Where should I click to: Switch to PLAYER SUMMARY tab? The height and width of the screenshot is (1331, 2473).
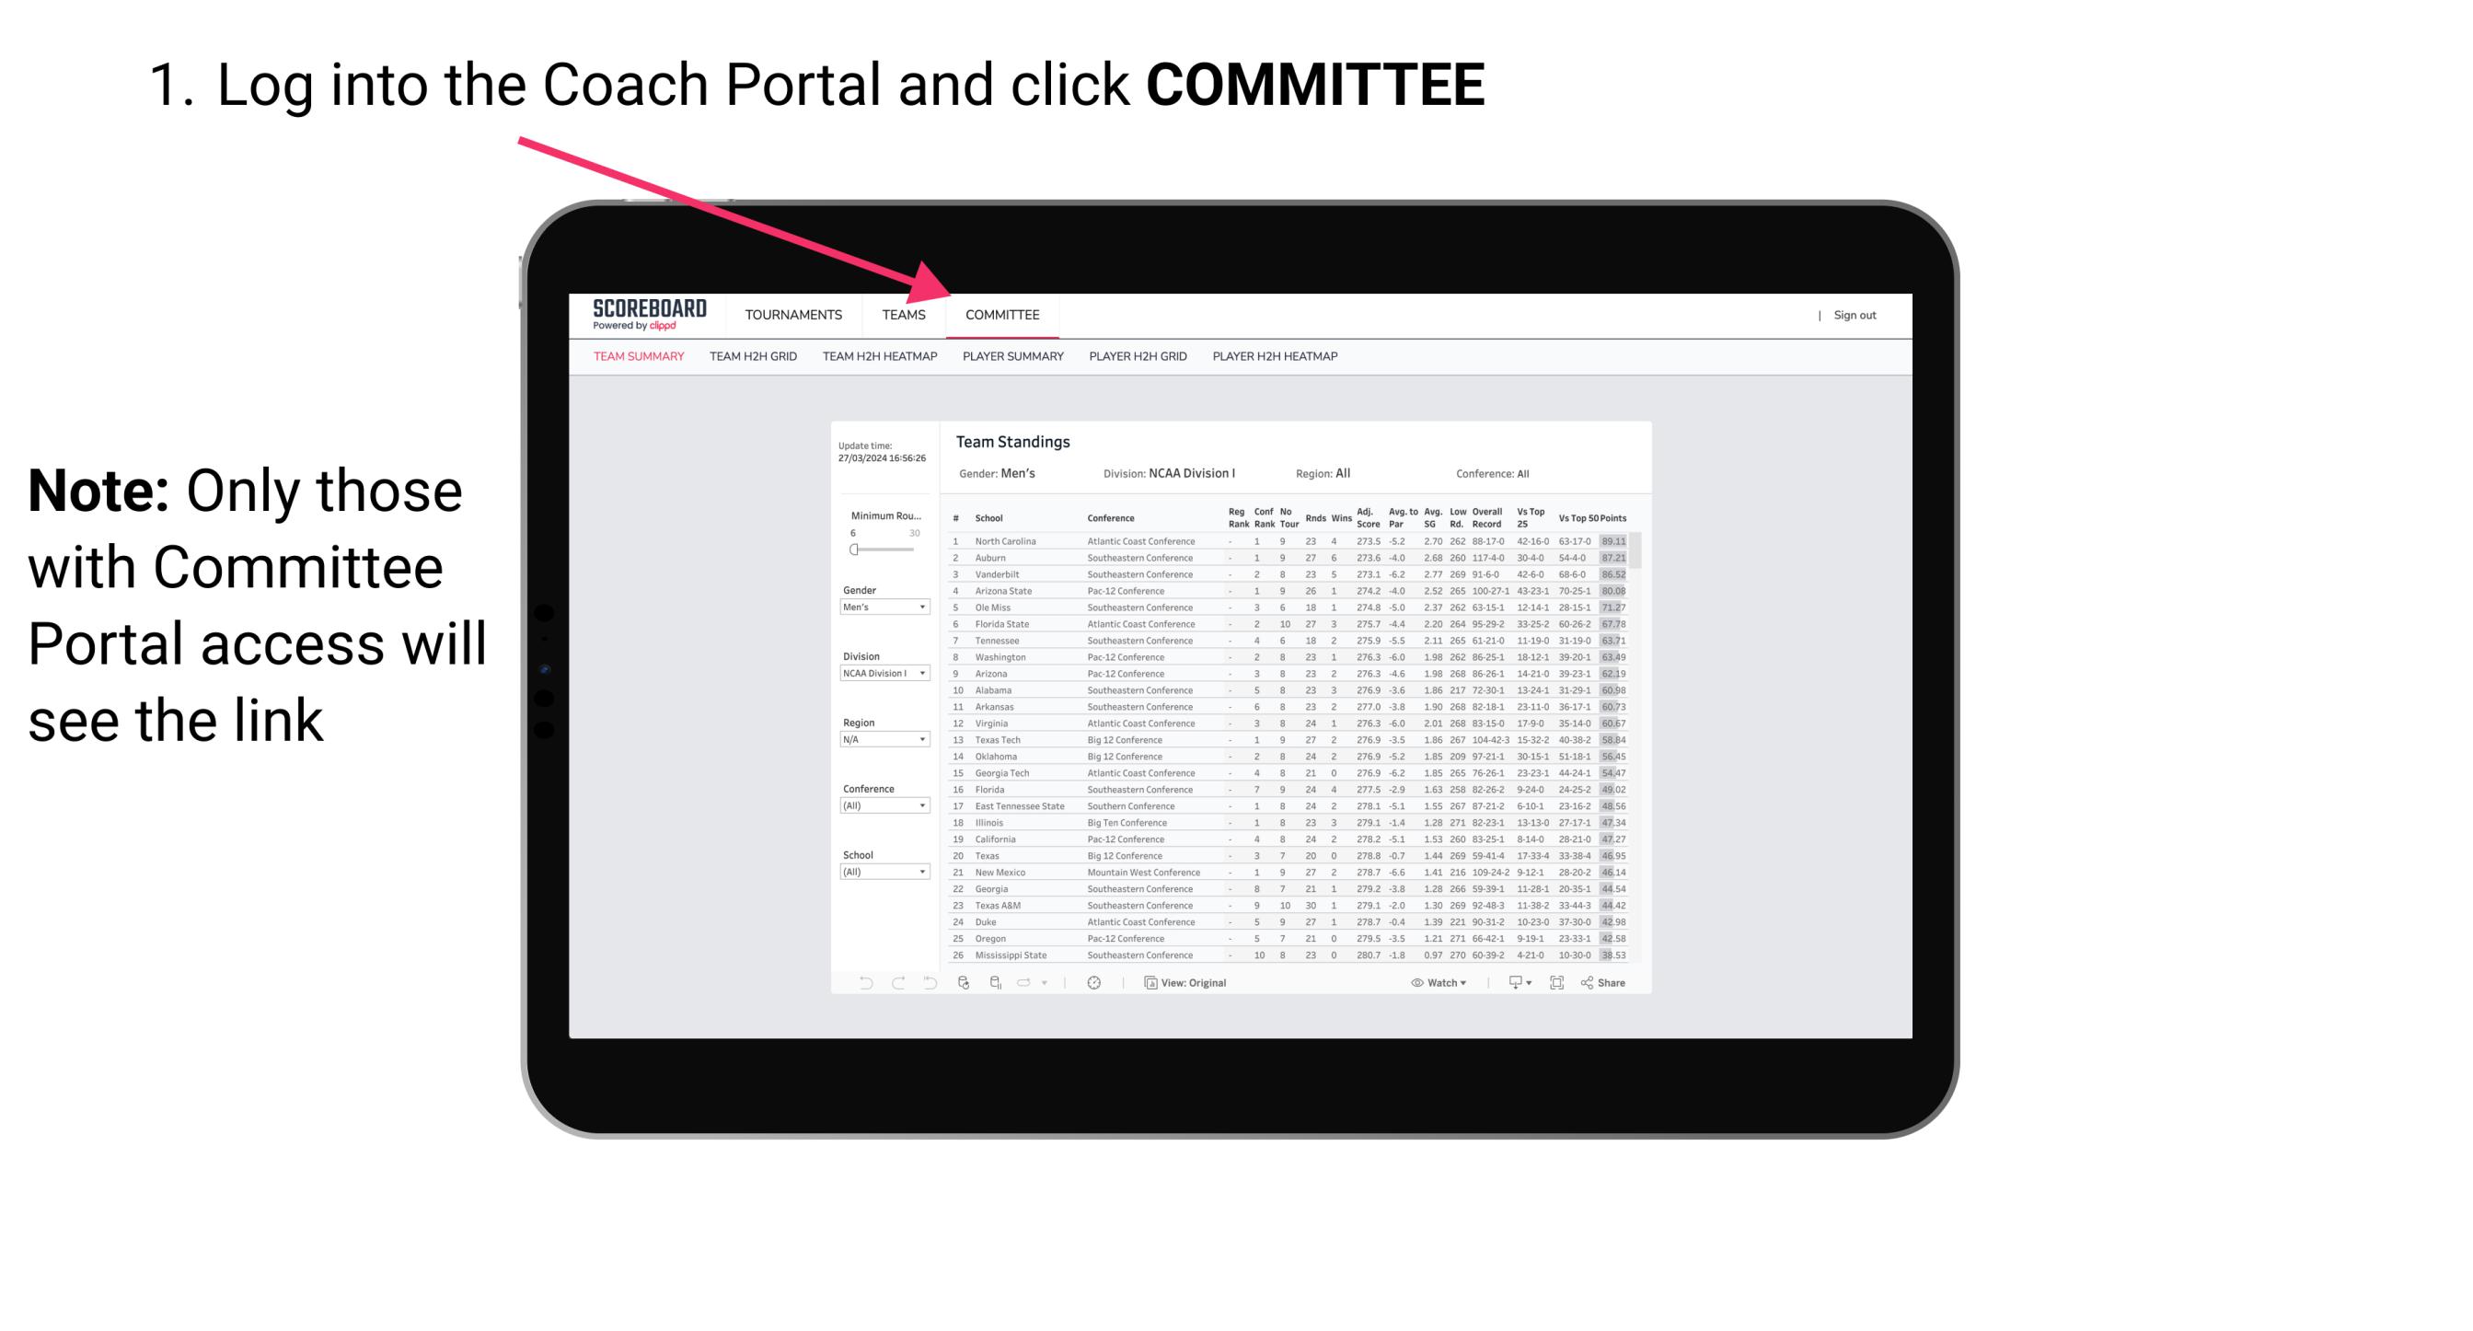pos(1012,359)
